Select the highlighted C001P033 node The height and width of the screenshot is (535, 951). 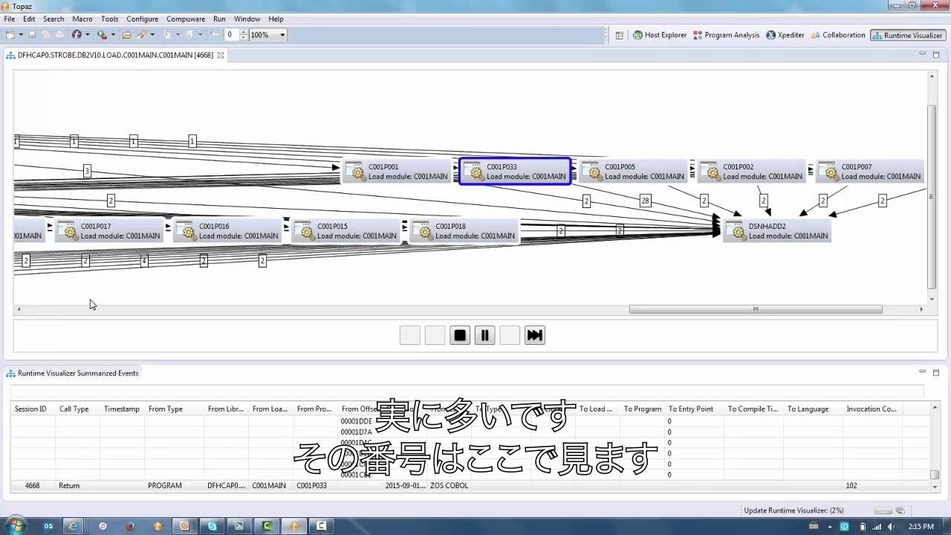[515, 172]
